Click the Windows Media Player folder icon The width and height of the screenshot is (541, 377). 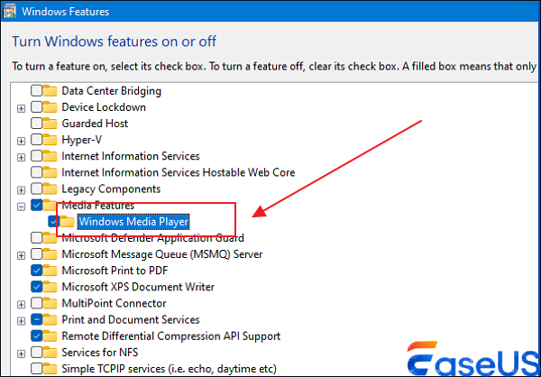point(69,221)
